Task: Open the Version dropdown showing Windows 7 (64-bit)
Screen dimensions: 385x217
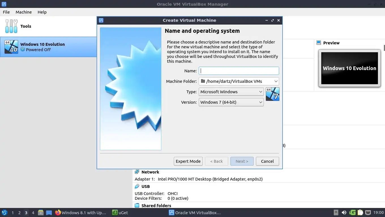Action: point(231,102)
